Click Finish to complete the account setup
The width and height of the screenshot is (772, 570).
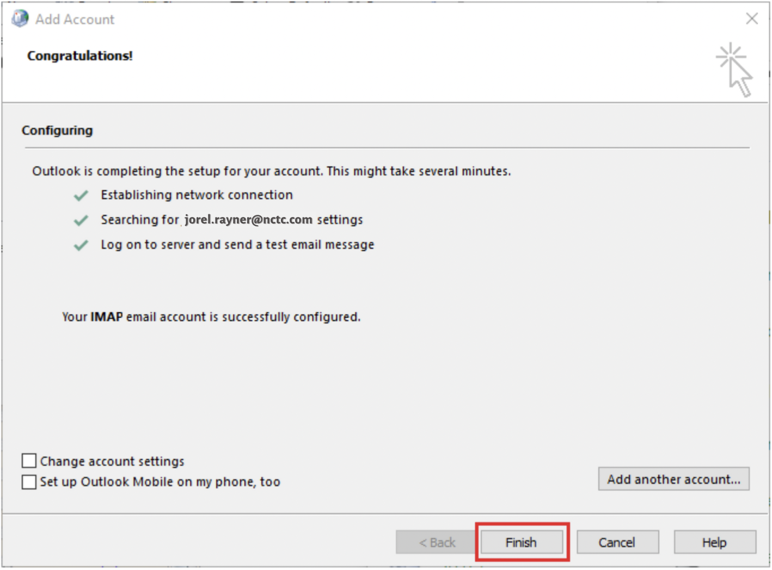(521, 542)
